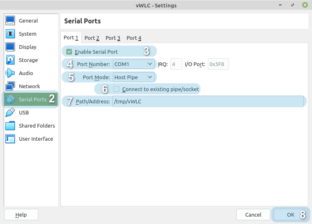Open the Port 4 tab

tap(134, 38)
